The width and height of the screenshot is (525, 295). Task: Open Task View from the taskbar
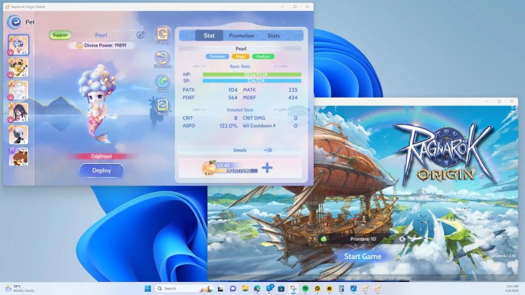point(220,288)
